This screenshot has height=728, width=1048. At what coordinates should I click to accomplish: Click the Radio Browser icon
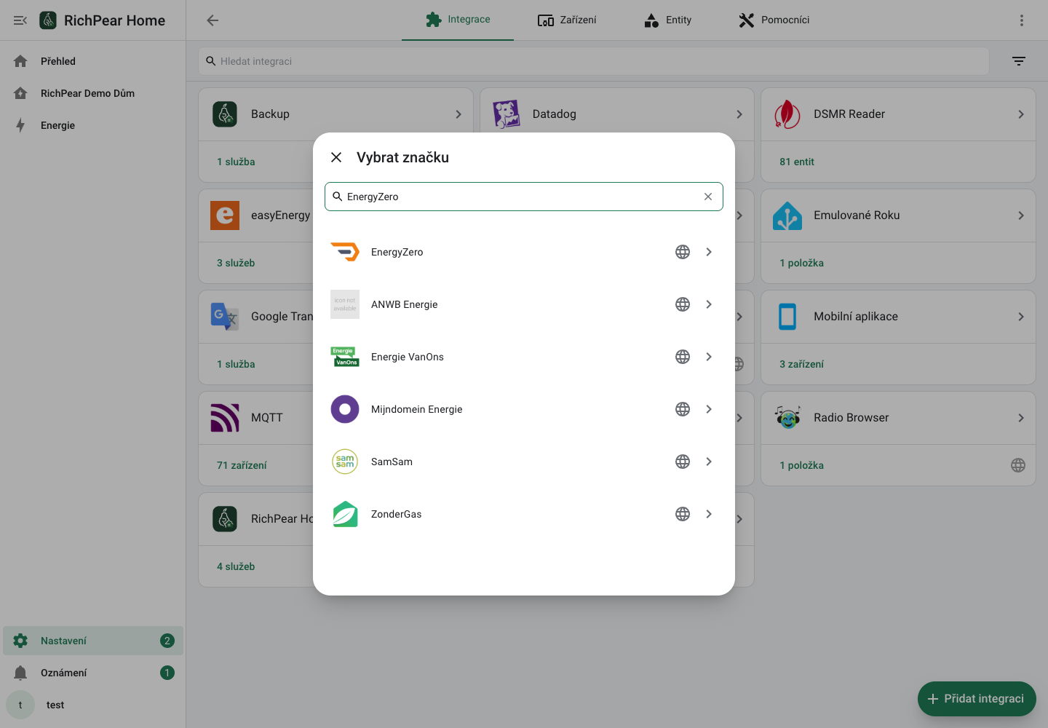(x=787, y=418)
